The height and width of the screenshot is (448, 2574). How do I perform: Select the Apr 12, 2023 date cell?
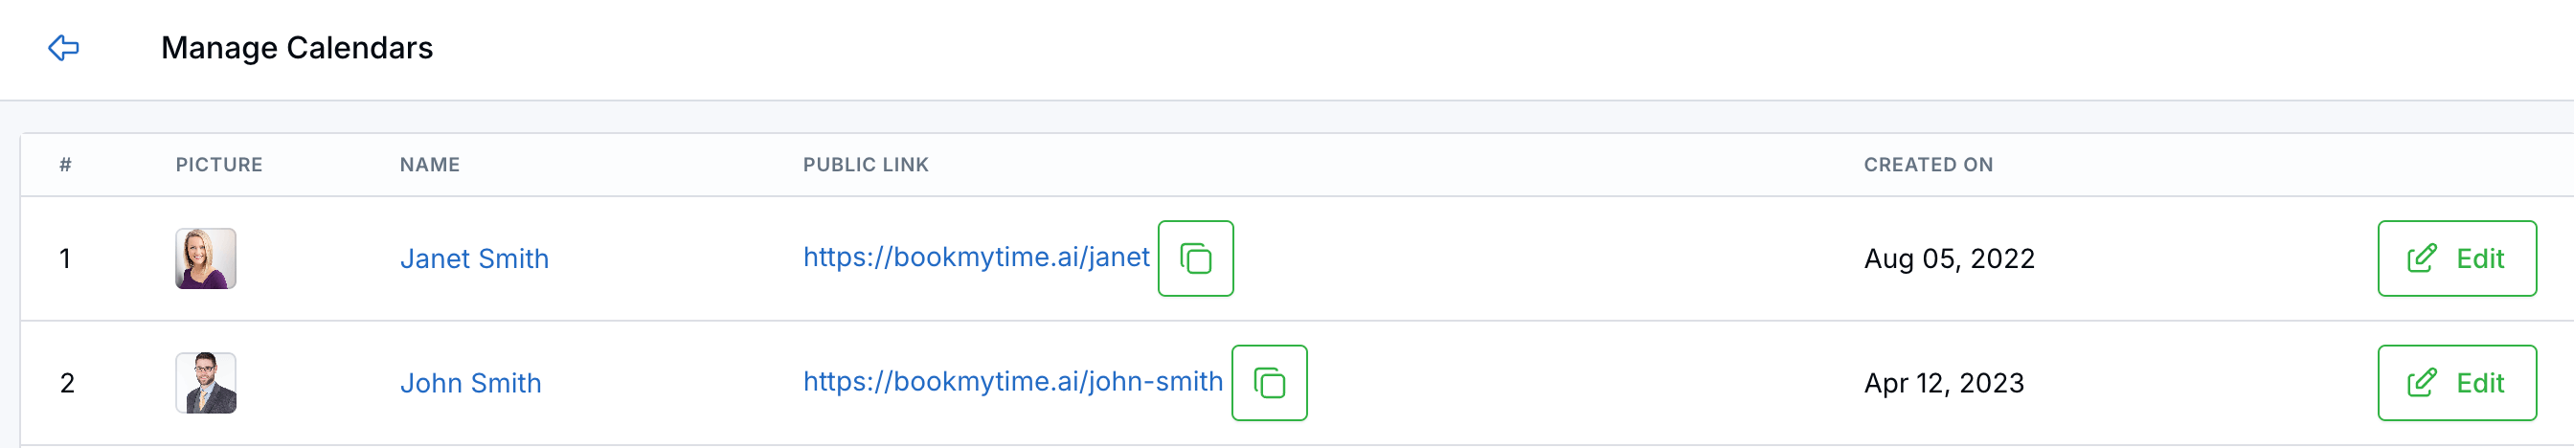(x=1944, y=383)
